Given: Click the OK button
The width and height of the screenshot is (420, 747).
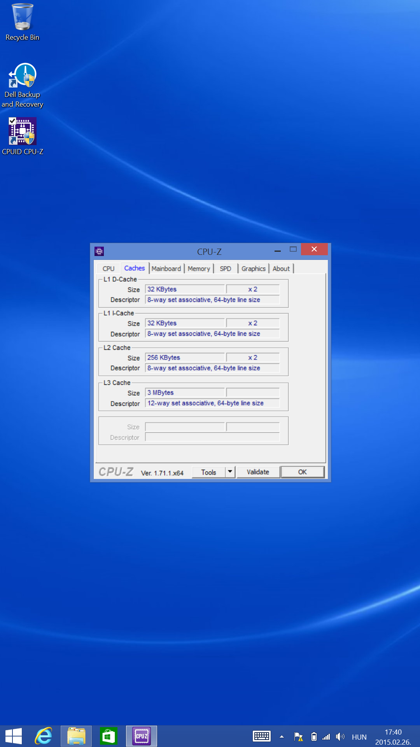Looking at the screenshot, I should [x=302, y=472].
